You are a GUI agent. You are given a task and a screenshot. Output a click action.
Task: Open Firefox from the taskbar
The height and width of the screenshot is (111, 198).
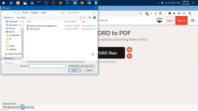[82, 3]
